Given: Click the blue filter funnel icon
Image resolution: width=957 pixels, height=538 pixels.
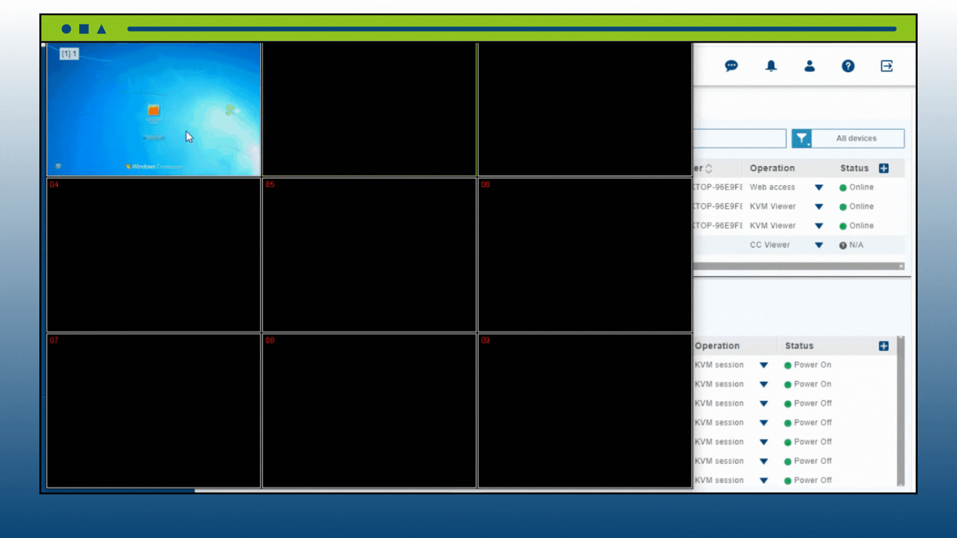Looking at the screenshot, I should coord(801,138).
